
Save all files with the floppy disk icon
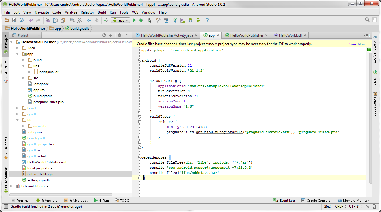coord(14,20)
